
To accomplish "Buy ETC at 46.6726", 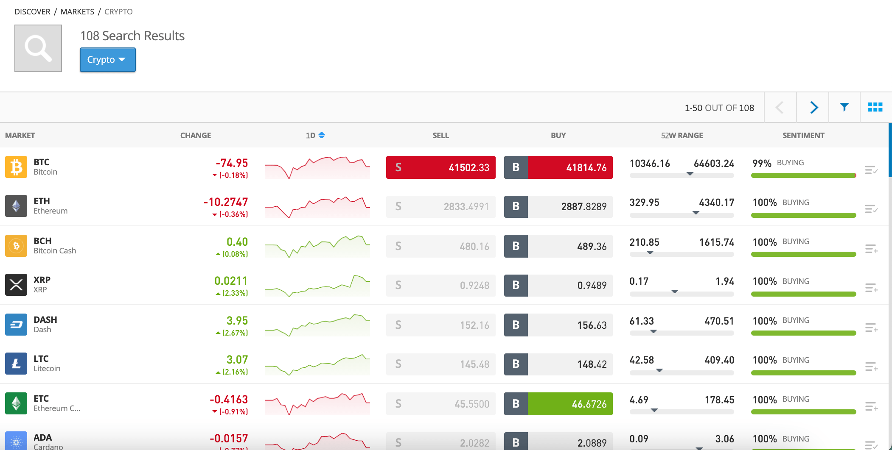I will point(558,404).
